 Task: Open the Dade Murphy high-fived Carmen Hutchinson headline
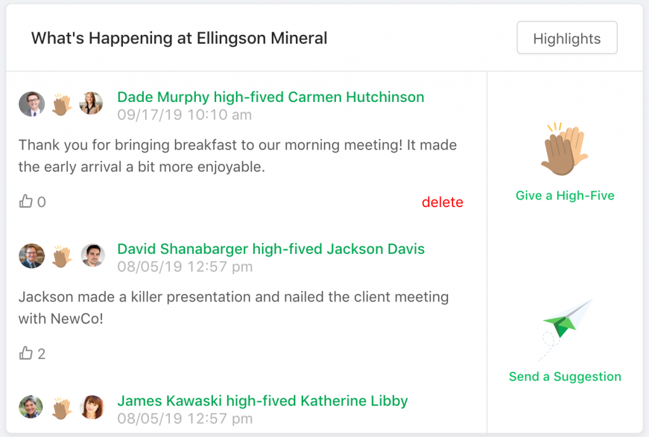click(x=271, y=97)
